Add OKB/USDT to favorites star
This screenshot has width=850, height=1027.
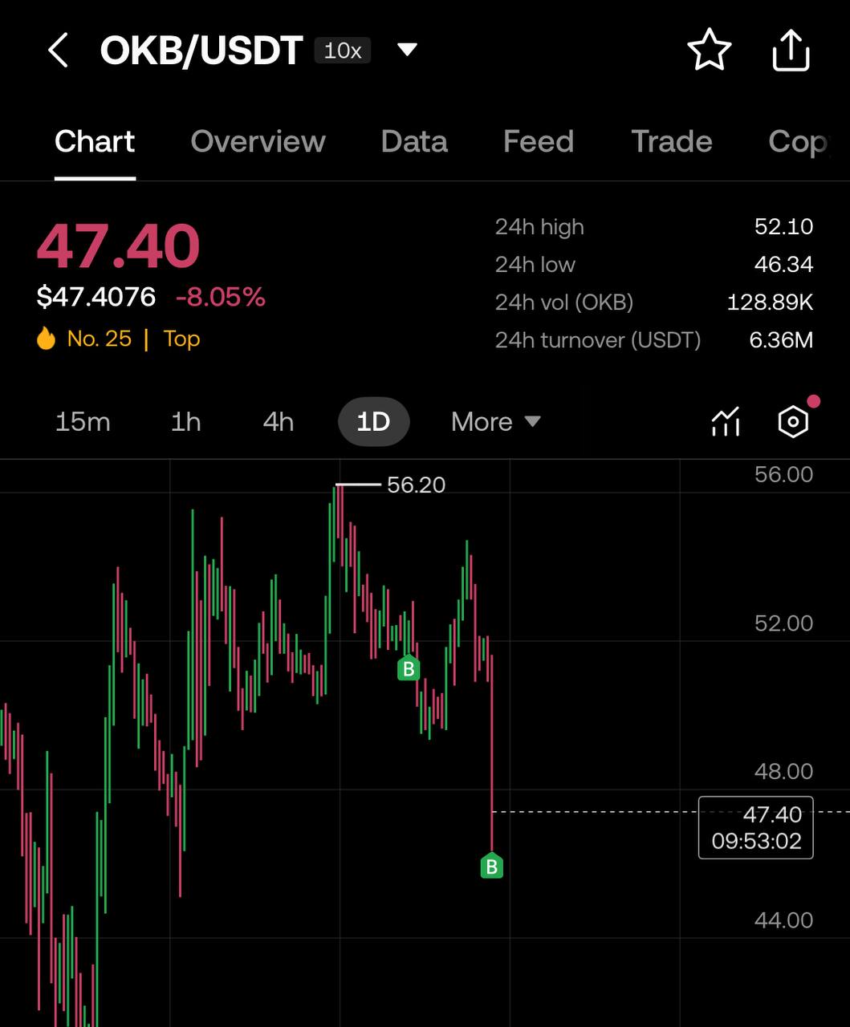click(x=710, y=51)
